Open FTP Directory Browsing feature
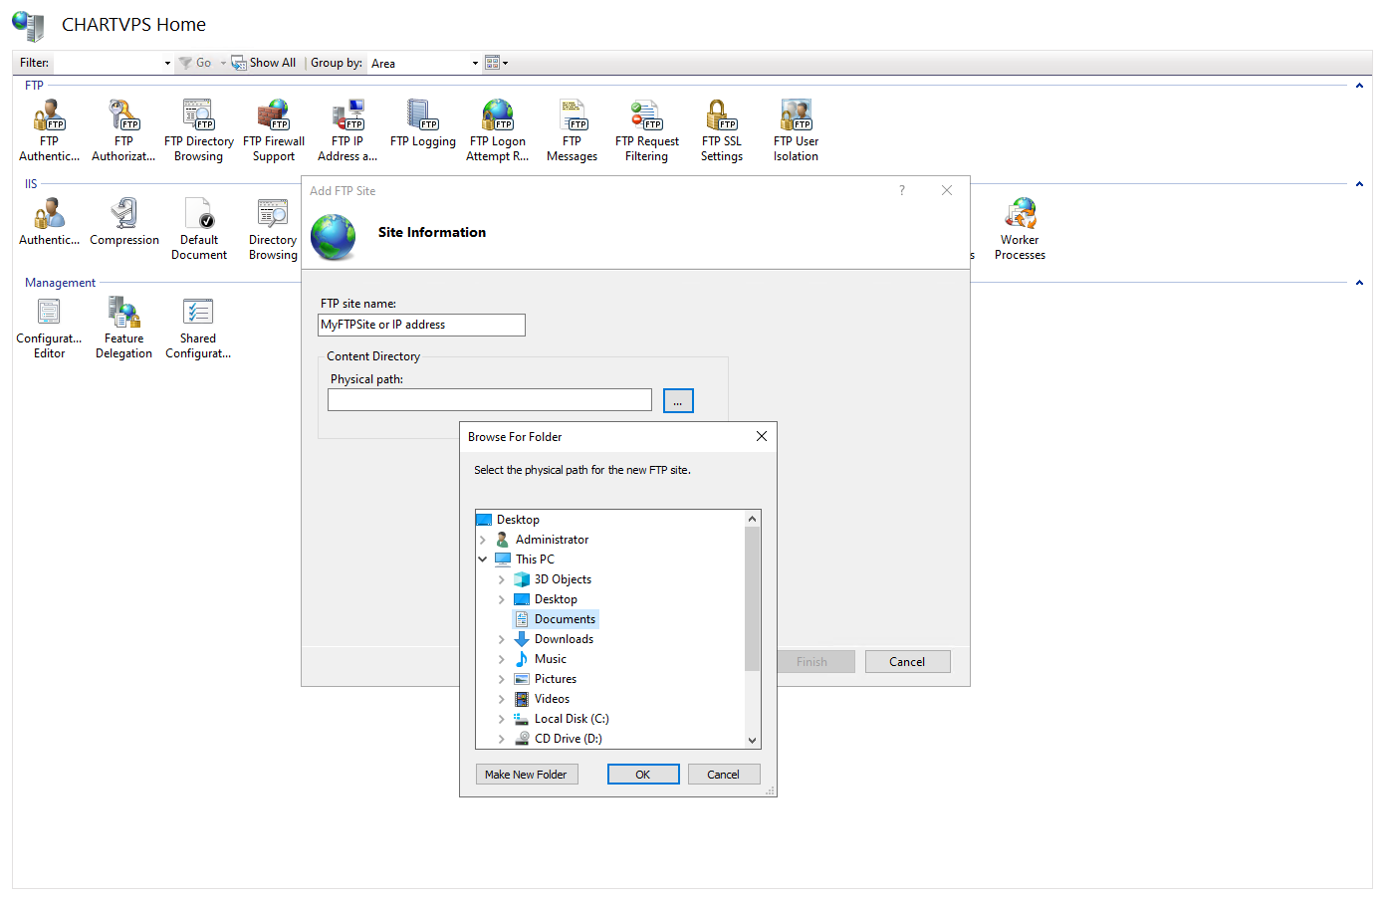 198,130
